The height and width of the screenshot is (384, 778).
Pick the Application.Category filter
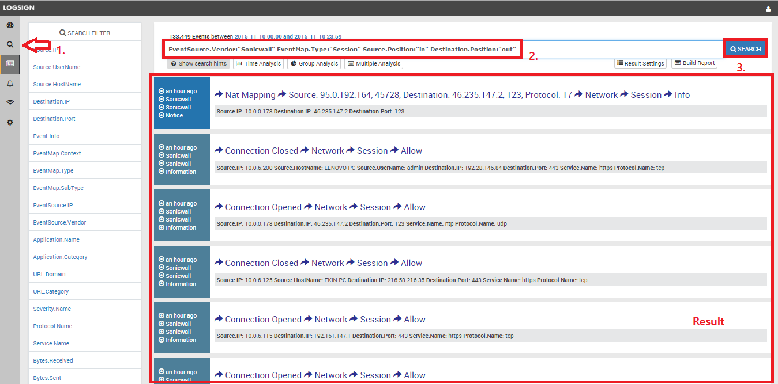coord(60,257)
